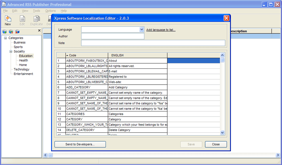Open the Language dropdown list

coord(142,29)
